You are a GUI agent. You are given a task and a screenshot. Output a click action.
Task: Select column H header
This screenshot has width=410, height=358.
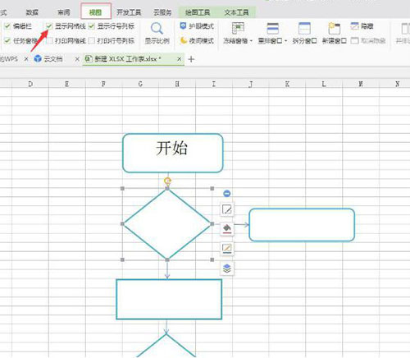pos(177,84)
